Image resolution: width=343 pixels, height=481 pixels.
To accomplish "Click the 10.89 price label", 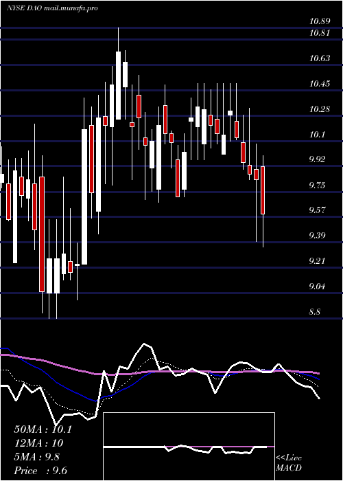I will (320, 21).
